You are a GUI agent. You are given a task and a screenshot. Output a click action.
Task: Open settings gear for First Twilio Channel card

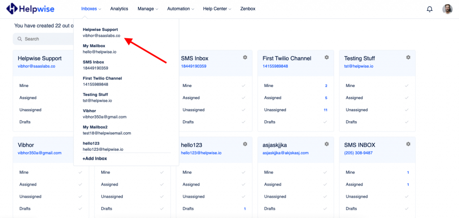327,57
